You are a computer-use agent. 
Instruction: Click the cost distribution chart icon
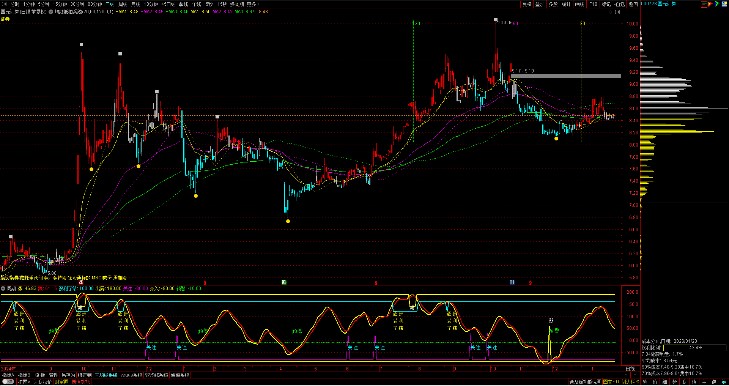coord(704,4)
